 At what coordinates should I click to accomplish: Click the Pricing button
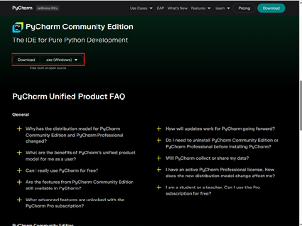[244, 8]
